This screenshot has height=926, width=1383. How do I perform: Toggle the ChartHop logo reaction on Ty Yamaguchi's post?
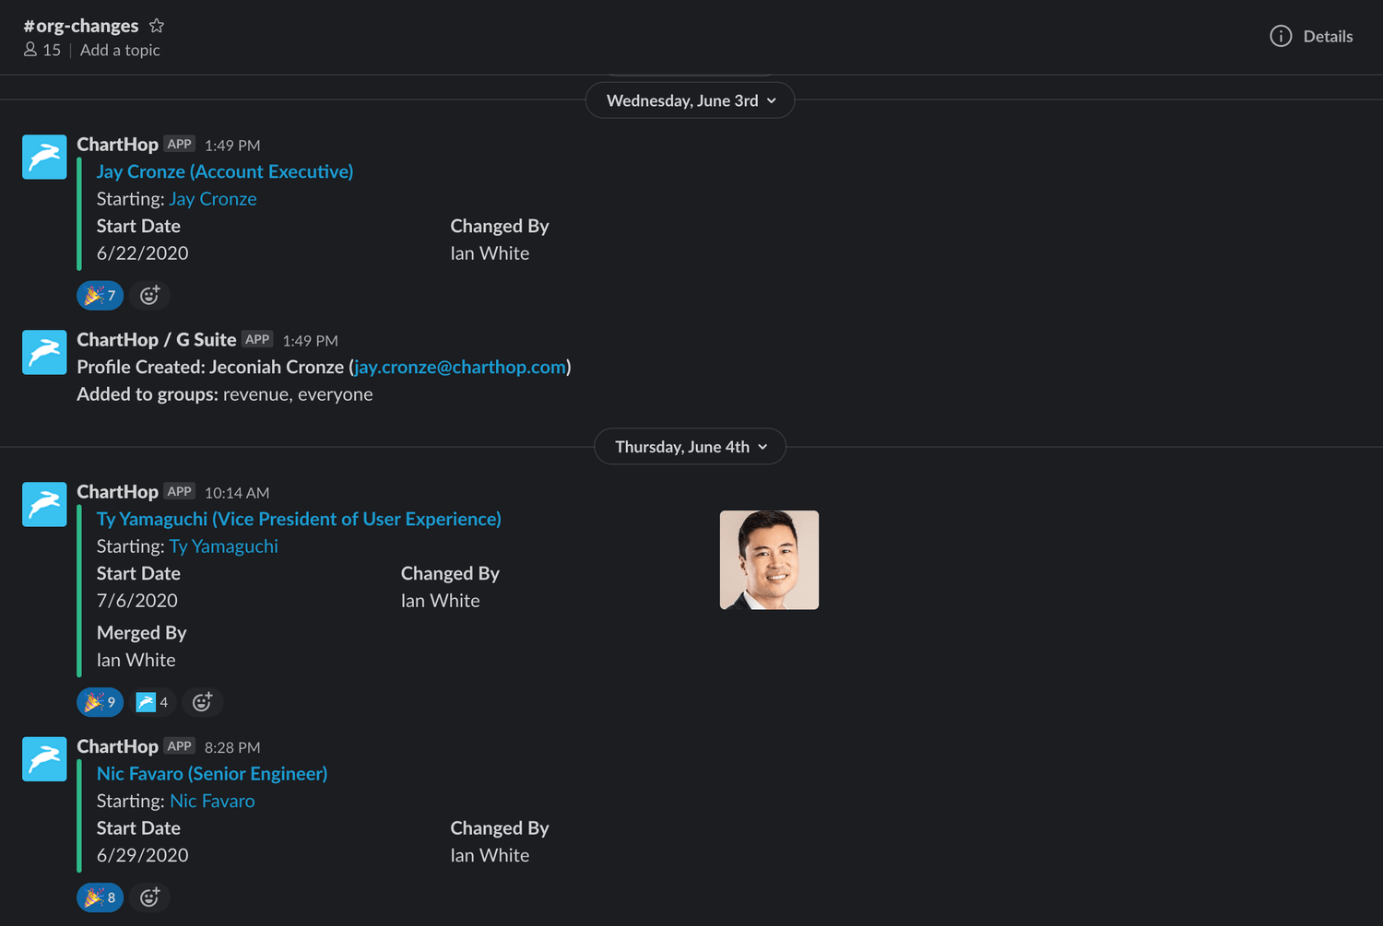point(152,701)
